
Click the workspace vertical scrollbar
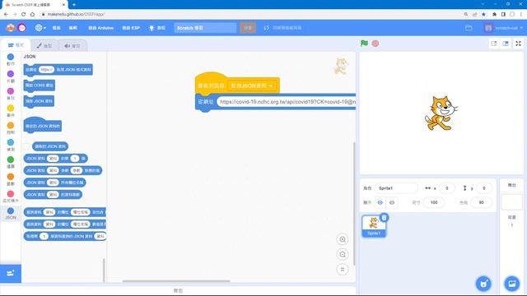(353, 204)
